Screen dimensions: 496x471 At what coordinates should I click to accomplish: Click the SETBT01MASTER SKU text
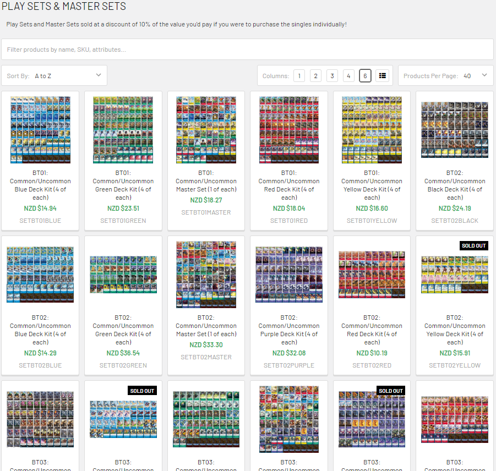coord(206,212)
